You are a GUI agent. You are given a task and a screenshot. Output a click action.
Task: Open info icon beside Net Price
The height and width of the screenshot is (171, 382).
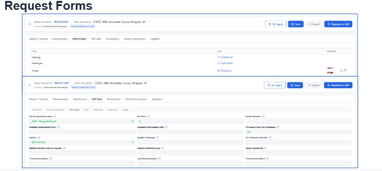[x=148, y=117]
